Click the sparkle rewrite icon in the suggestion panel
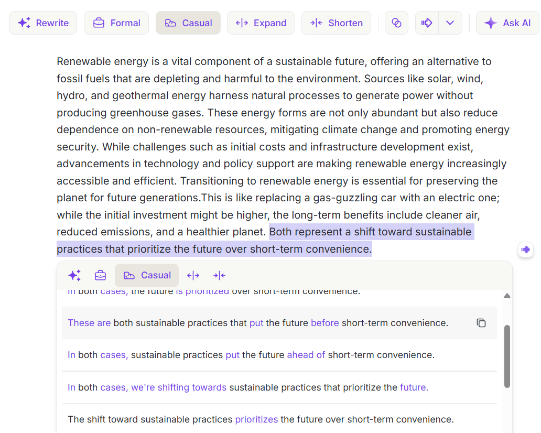The width and height of the screenshot is (541, 433). click(x=74, y=275)
